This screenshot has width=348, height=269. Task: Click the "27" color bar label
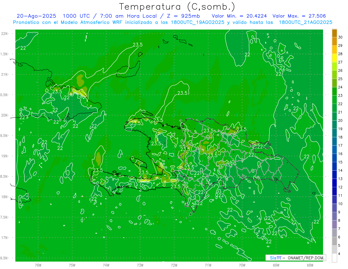tap(340, 62)
